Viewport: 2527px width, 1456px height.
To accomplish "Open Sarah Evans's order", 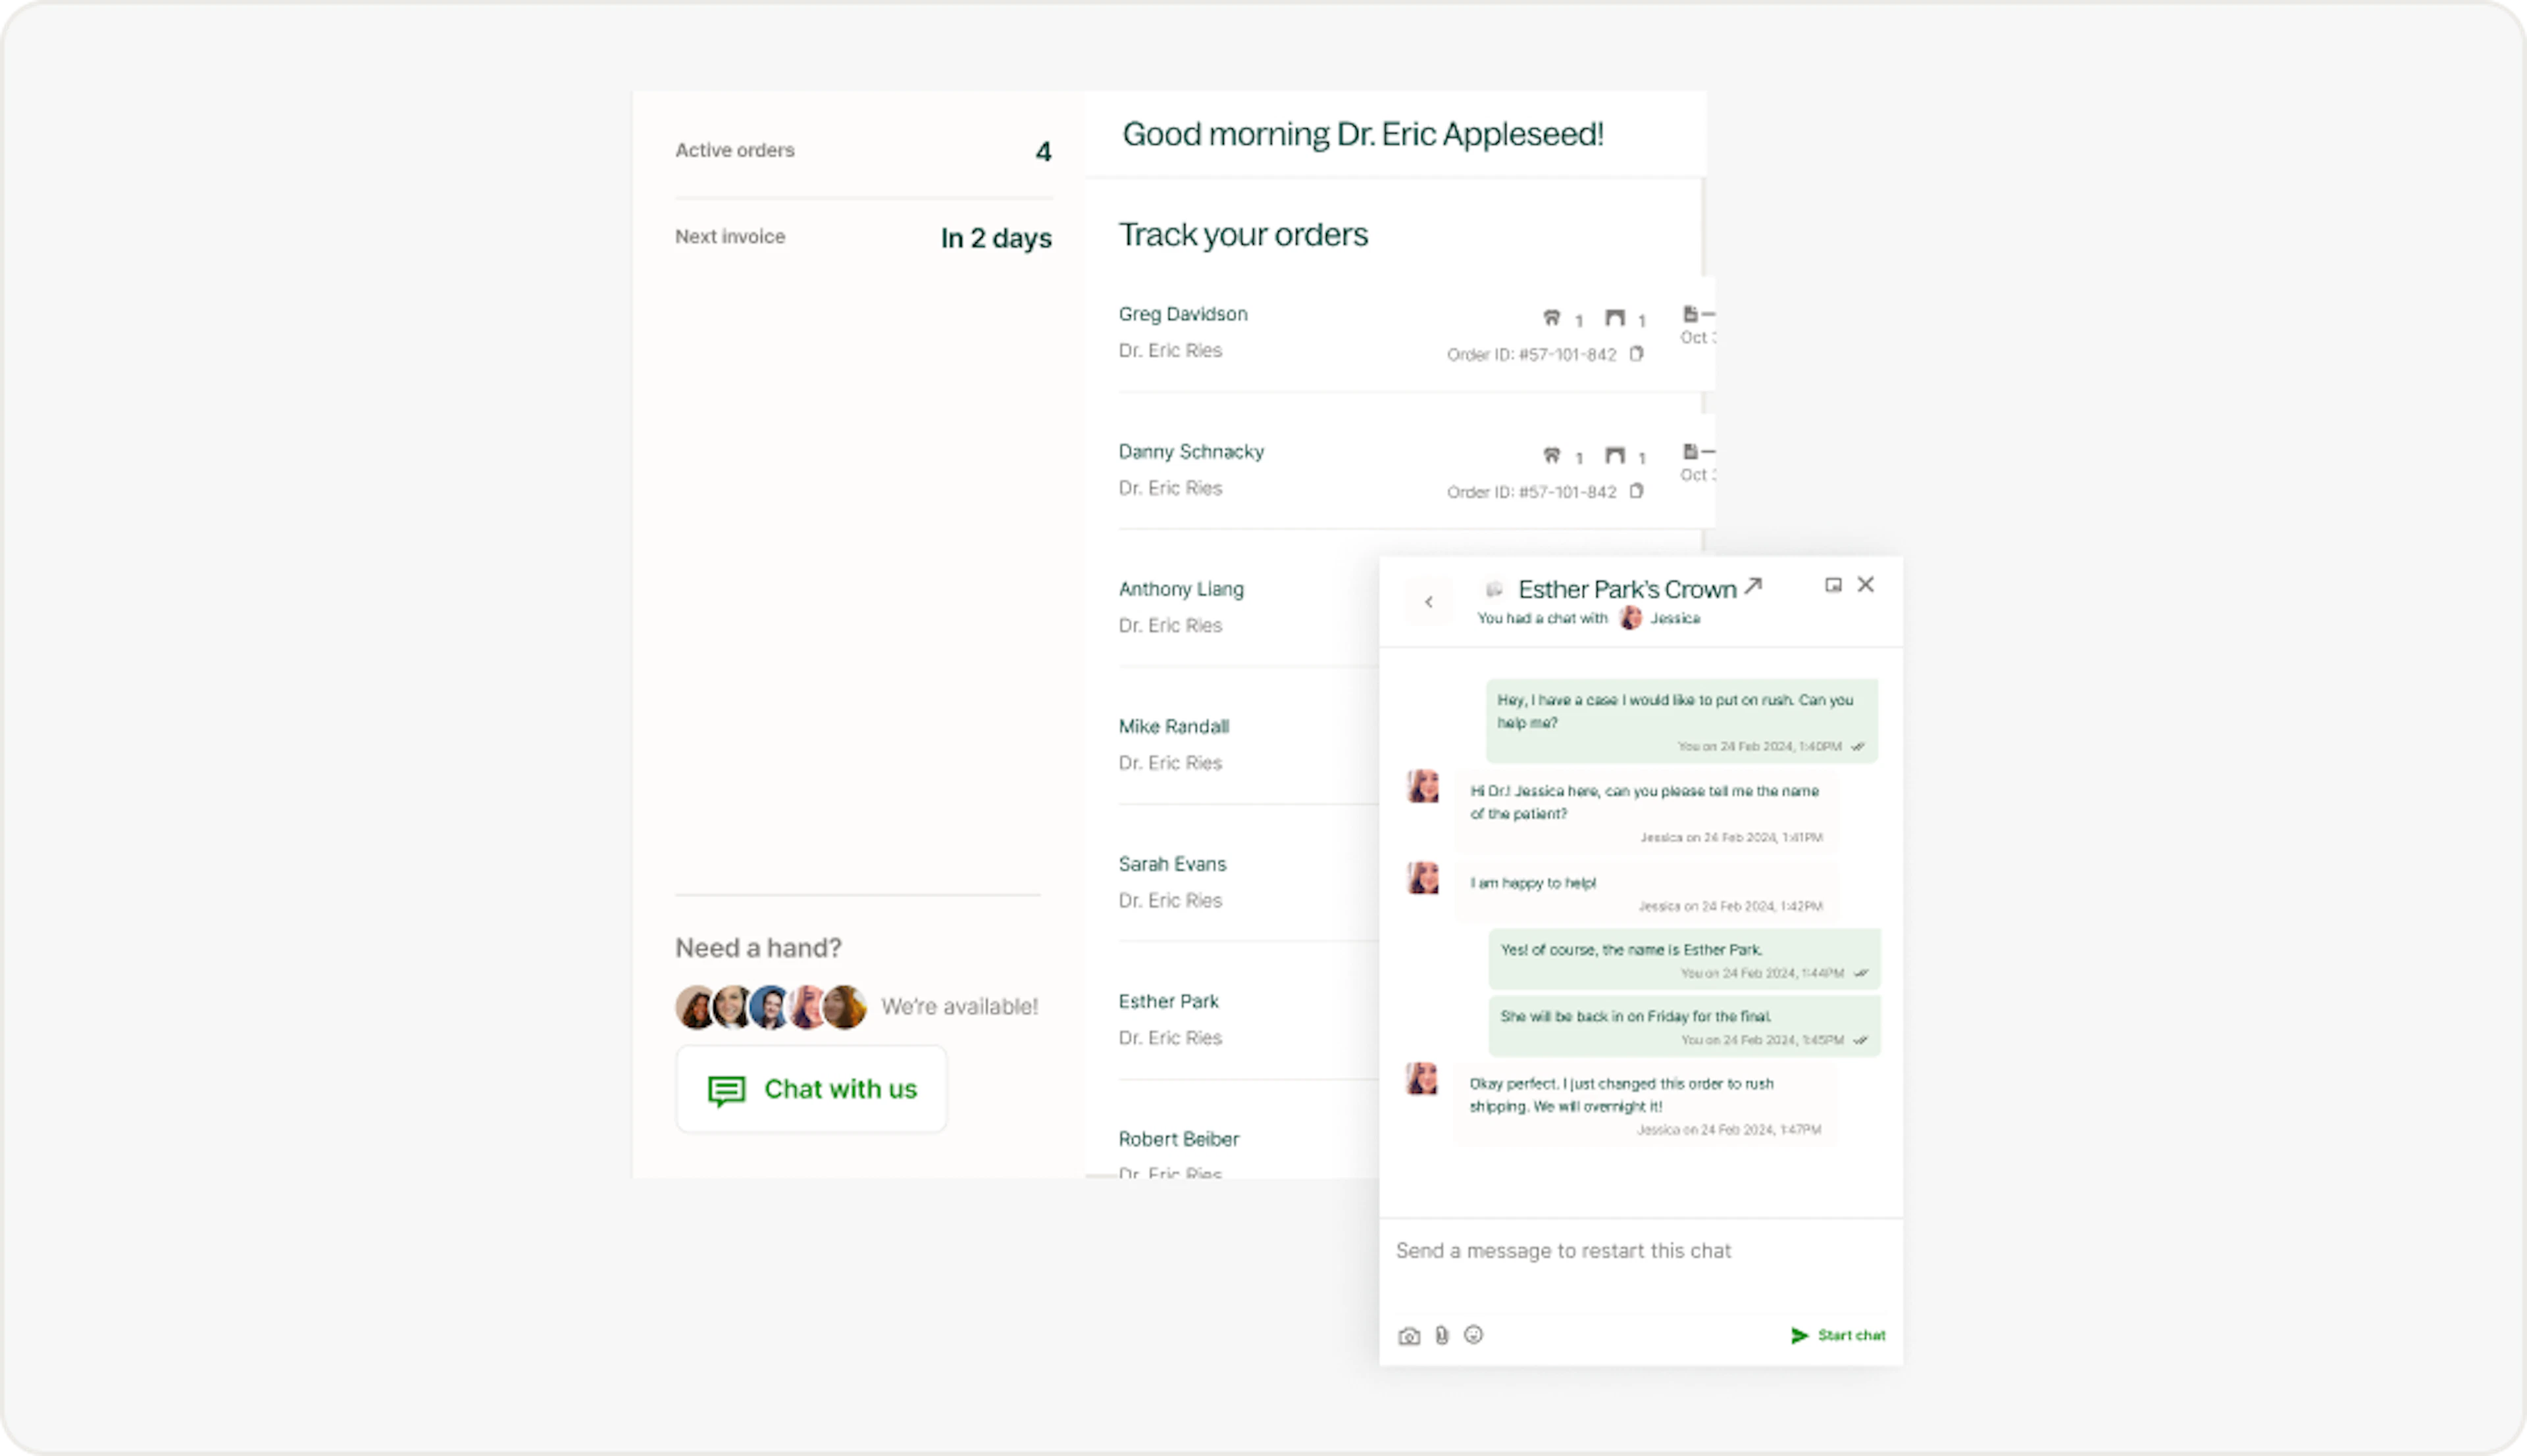I will (x=1171, y=864).
